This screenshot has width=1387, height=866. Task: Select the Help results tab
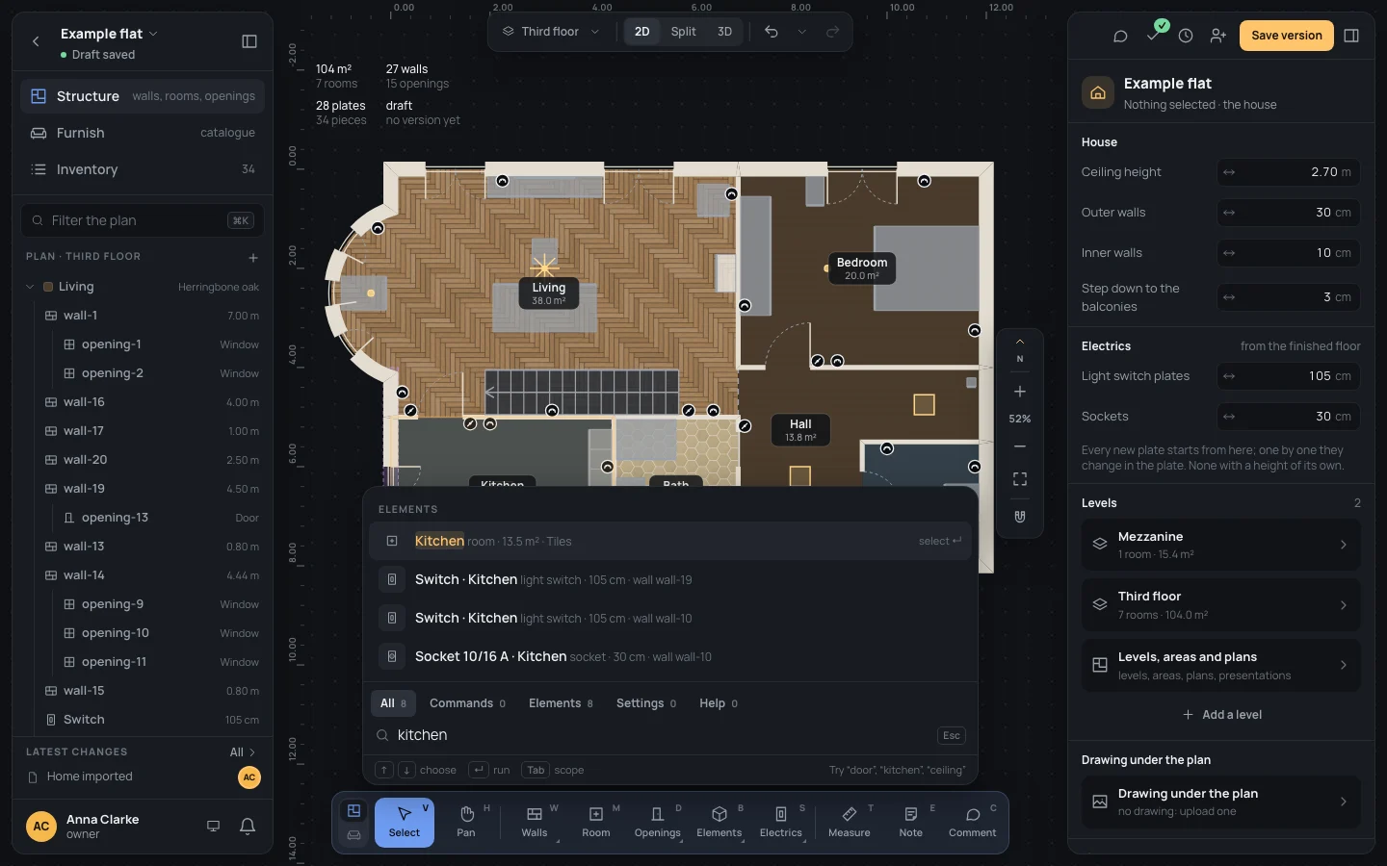[x=719, y=703]
